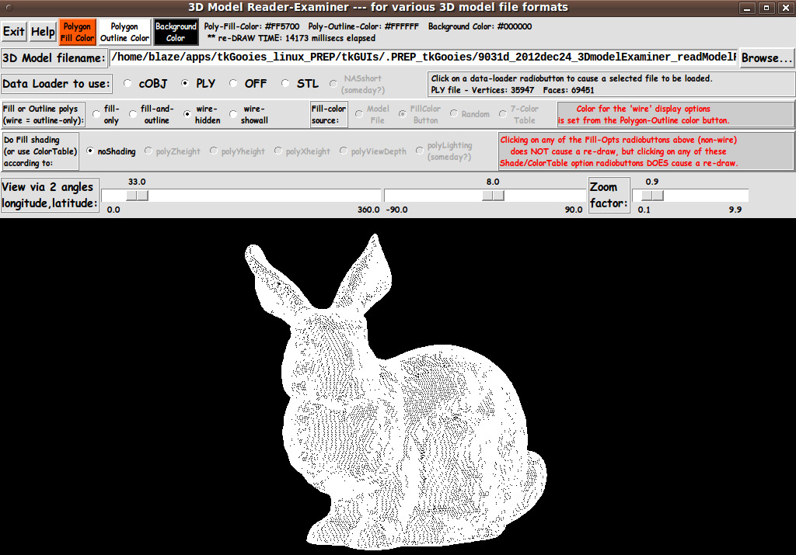Click the 'View via 2 angles' label

click(49, 195)
